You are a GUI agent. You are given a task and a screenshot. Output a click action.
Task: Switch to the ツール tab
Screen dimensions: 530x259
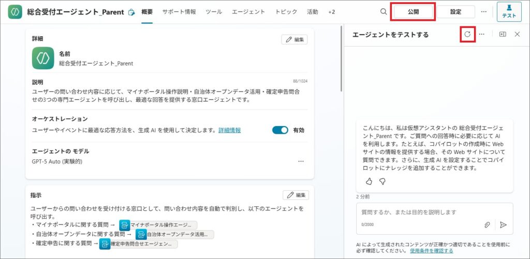coord(214,12)
